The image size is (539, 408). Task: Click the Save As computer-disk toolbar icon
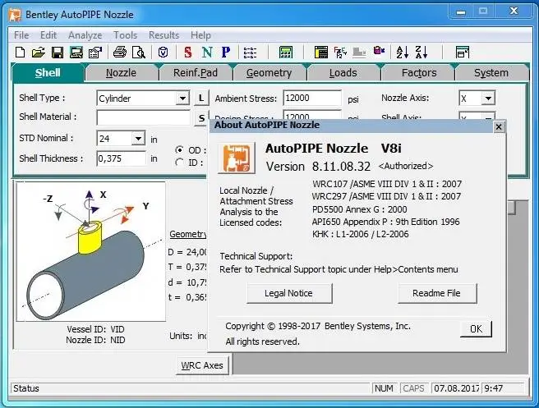coord(76,53)
